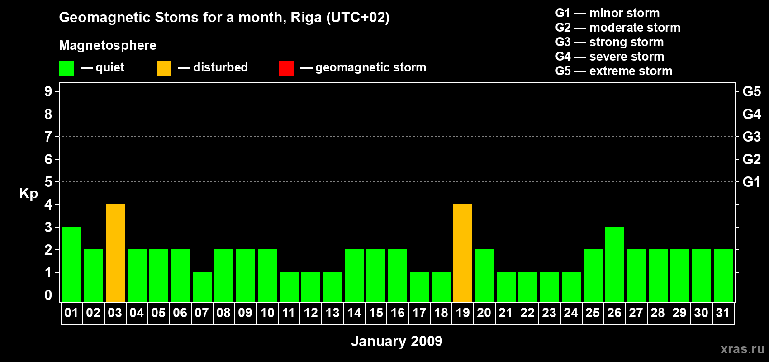This screenshot has width=769, height=362.
Task: Click the Magnetosphere heading
Action: (108, 45)
